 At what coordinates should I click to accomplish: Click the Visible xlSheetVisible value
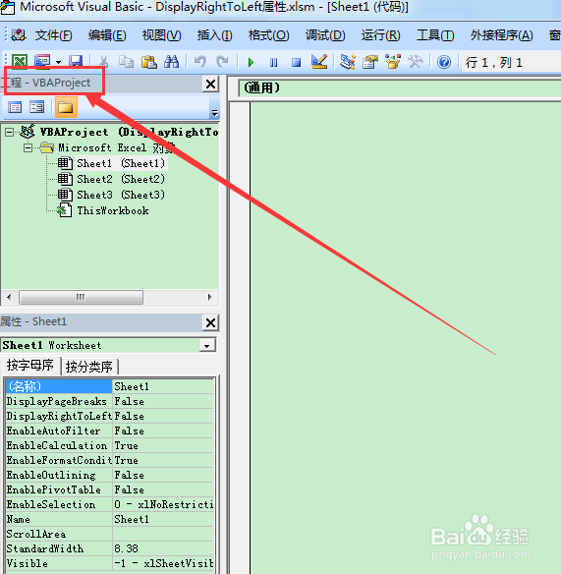coord(163,563)
